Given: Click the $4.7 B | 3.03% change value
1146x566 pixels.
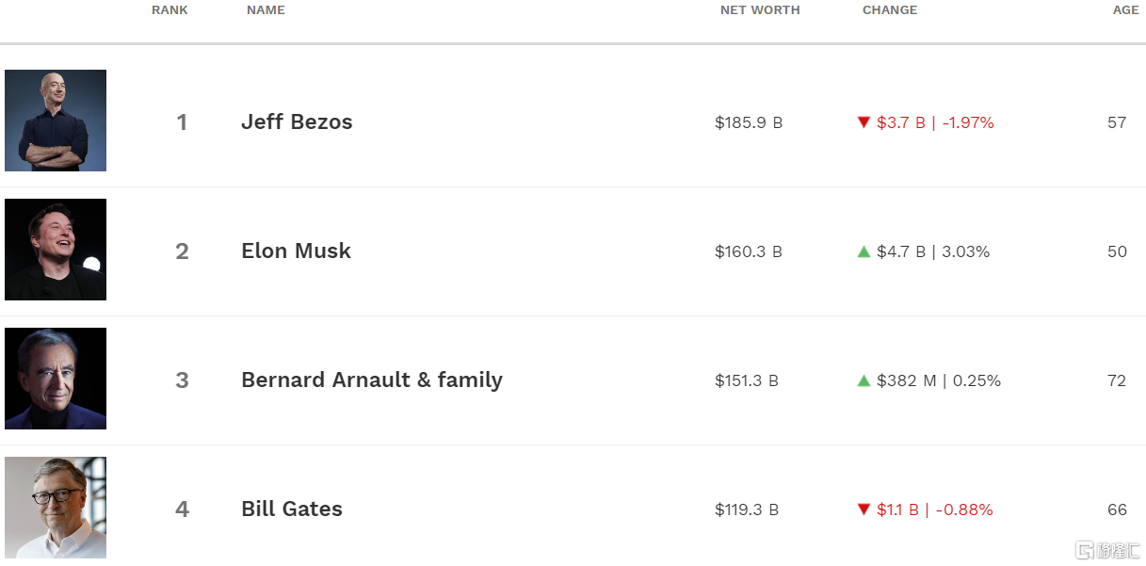Looking at the screenshot, I should (933, 251).
